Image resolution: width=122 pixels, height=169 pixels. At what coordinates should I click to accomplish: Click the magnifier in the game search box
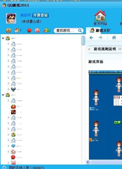(x=80, y=31)
